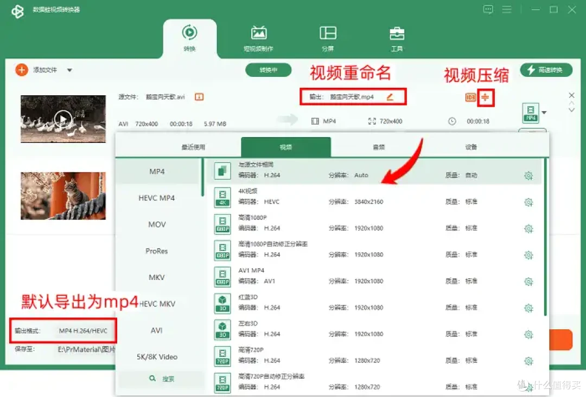
Task: Play the geese video thumbnail
Action: [x=63, y=119]
